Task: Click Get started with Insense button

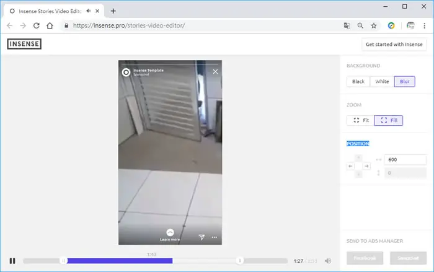Action: click(x=394, y=44)
